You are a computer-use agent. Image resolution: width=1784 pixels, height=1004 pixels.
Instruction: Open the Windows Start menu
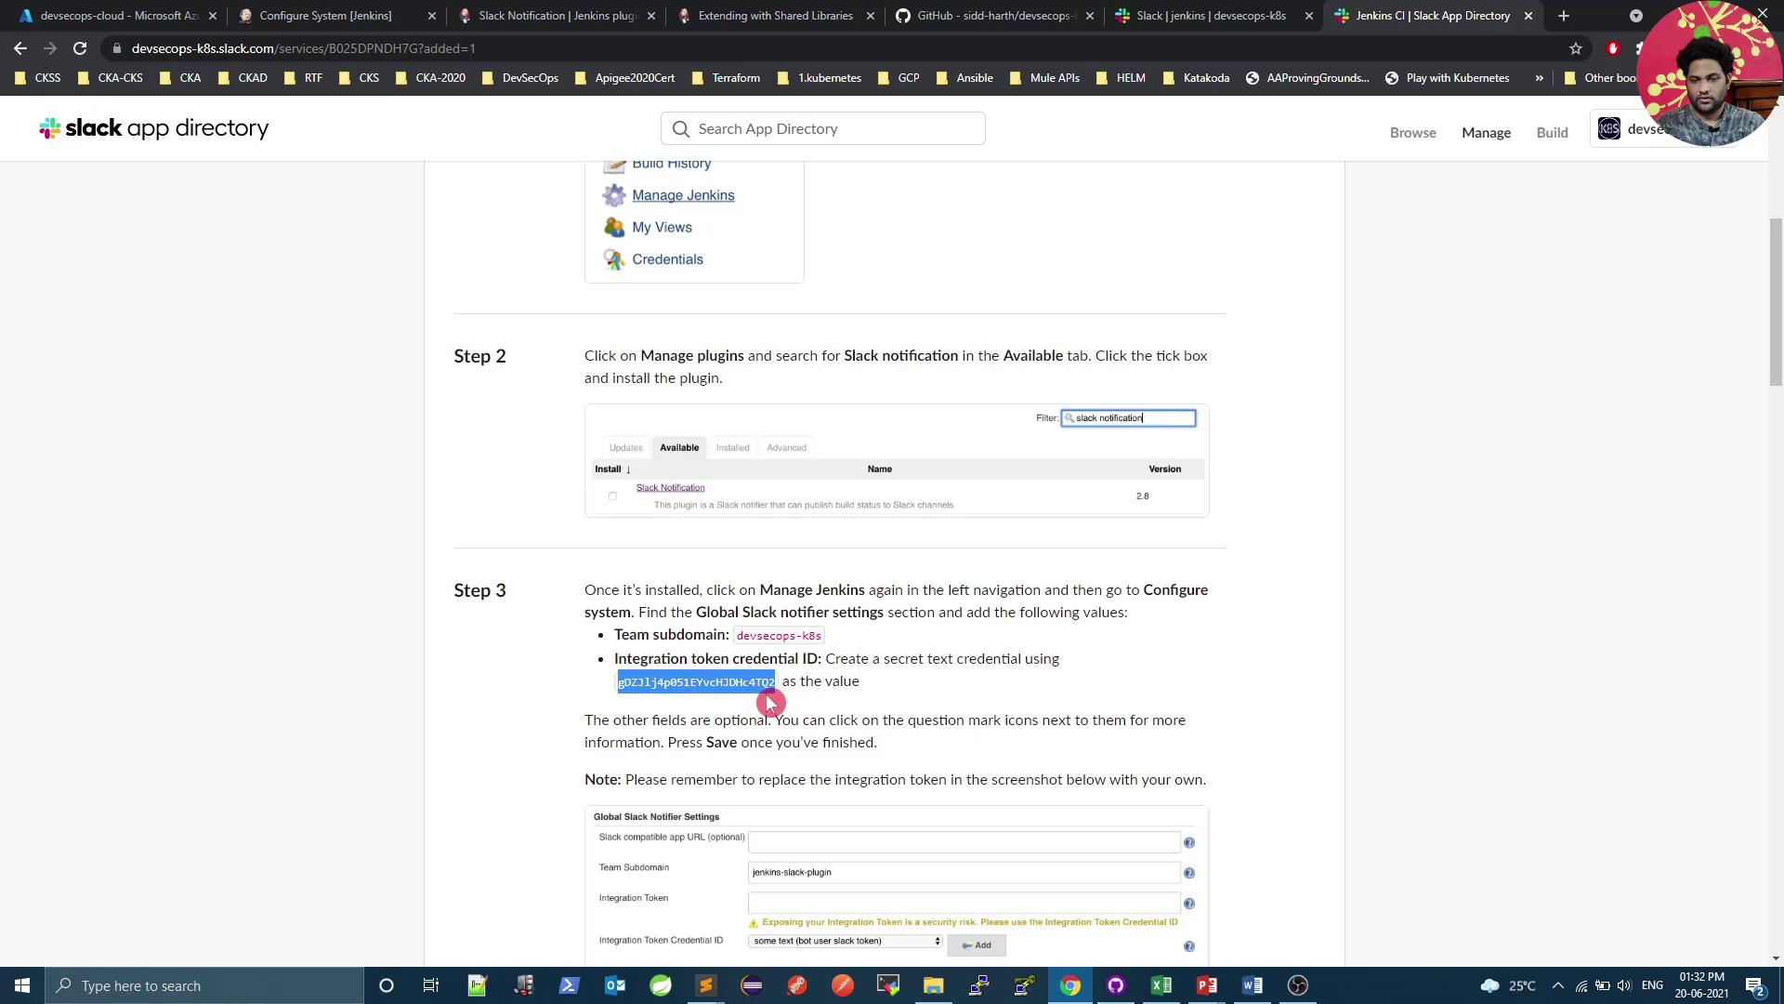click(x=22, y=985)
